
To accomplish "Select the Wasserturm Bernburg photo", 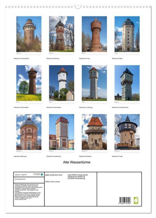I will (29, 132).
